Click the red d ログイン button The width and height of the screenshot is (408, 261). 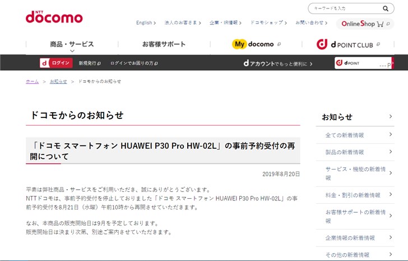56,63
